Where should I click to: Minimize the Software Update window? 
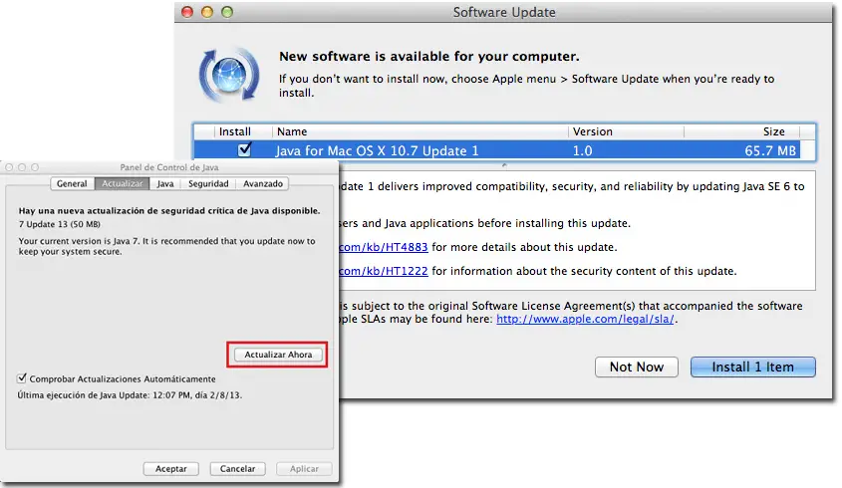tap(206, 12)
